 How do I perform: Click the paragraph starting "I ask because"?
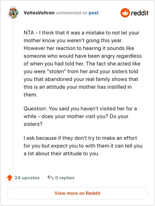pyautogui.click(x=83, y=146)
